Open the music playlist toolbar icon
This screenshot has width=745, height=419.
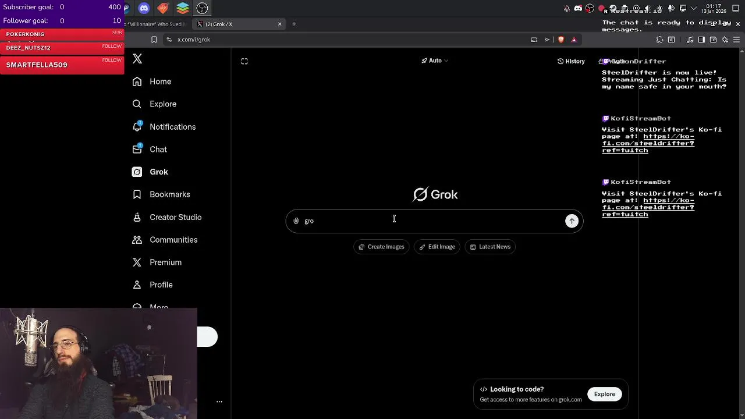(x=690, y=40)
